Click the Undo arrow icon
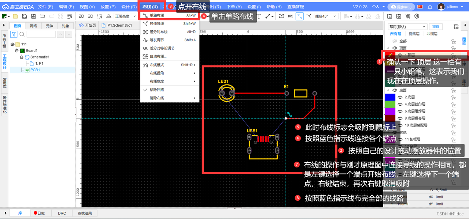The image size is (469, 219). (x=43, y=16)
